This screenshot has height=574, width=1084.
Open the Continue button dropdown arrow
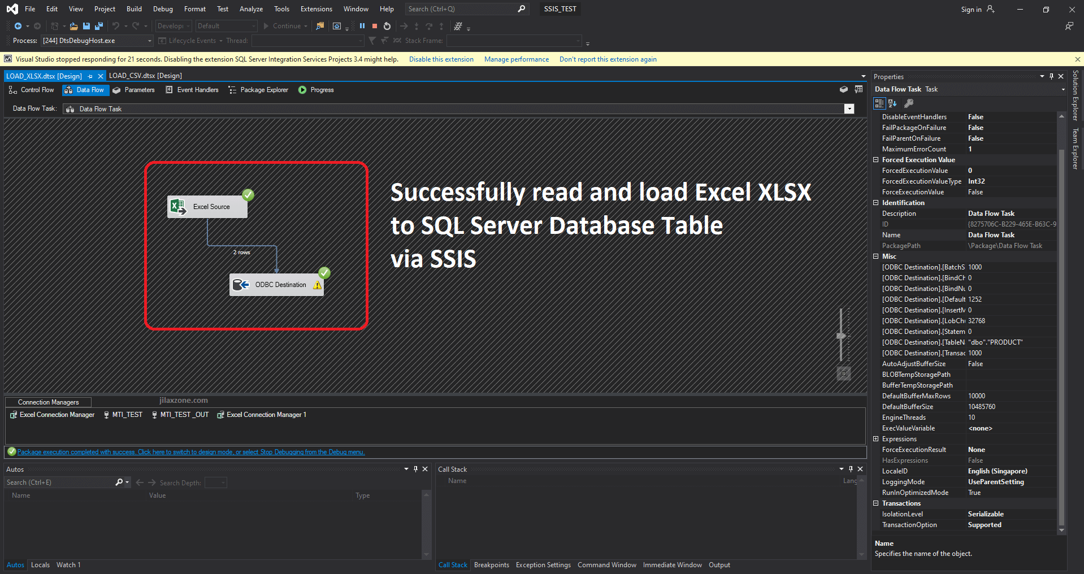306,26
